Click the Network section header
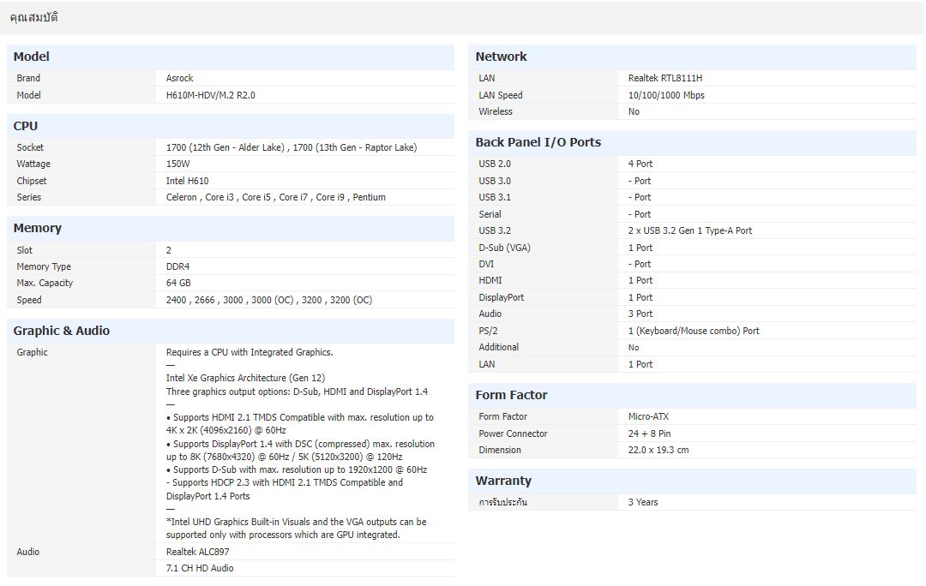Image resolution: width=926 pixels, height=586 pixels. coord(501,57)
